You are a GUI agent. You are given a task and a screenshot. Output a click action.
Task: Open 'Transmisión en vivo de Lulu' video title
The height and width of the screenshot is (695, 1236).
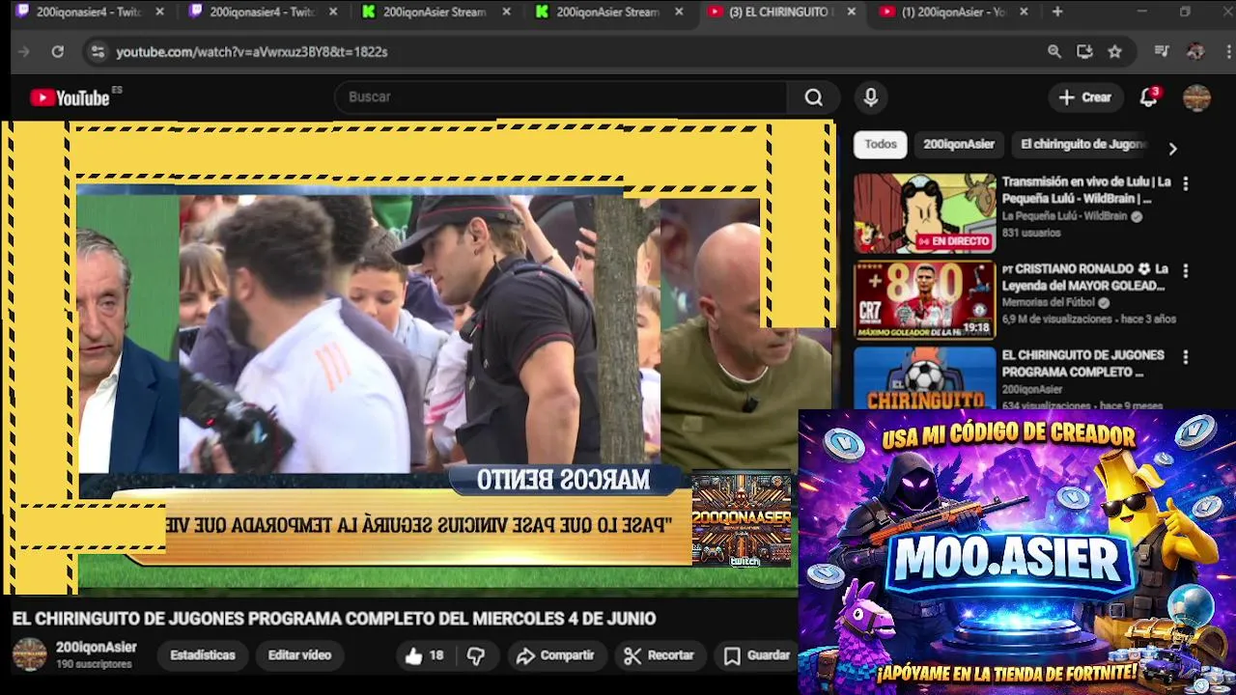coord(1086,190)
